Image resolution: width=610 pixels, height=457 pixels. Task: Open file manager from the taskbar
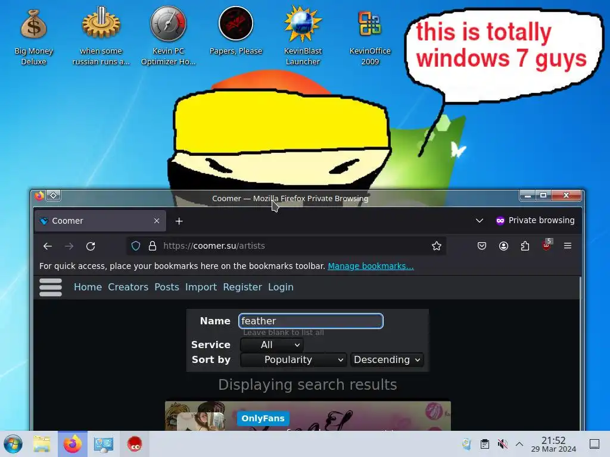tap(42, 444)
